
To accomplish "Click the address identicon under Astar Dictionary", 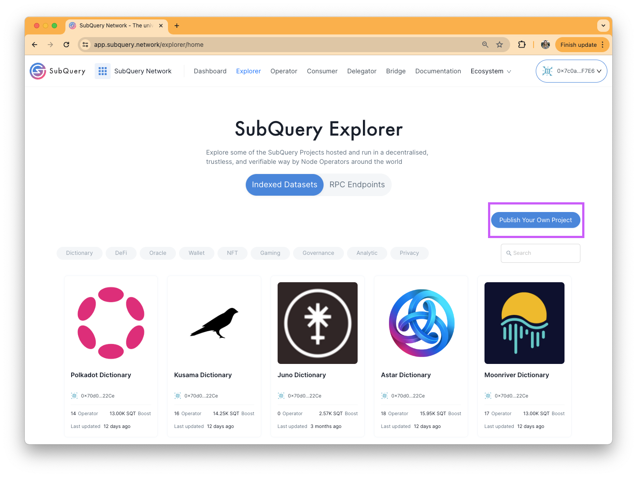I will pyautogui.click(x=385, y=396).
